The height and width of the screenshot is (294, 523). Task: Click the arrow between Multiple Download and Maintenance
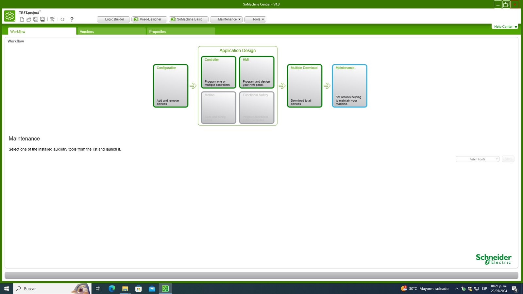(x=327, y=86)
